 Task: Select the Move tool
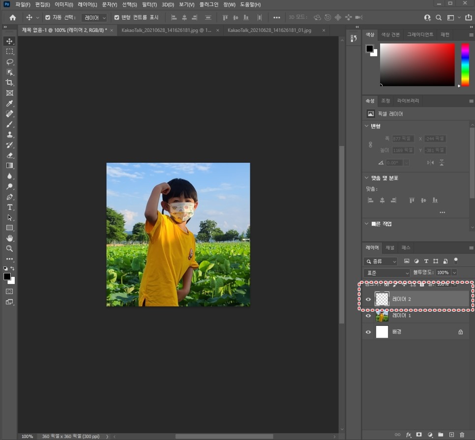[10, 41]
